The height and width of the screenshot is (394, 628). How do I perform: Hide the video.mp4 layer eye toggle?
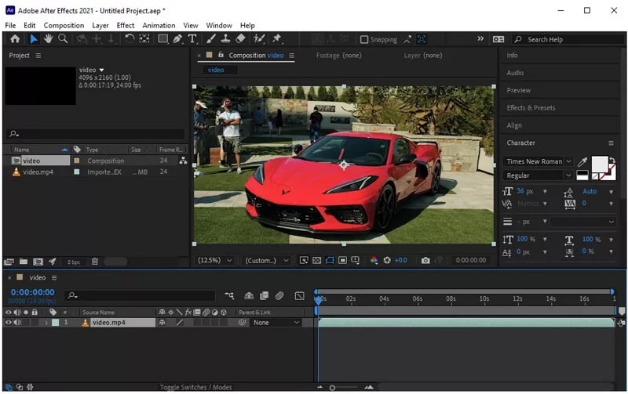coord(9,323)
